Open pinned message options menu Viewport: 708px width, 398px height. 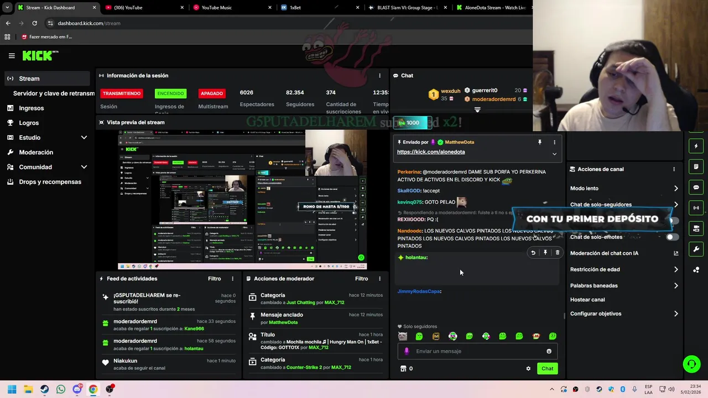tap(554, 142)
